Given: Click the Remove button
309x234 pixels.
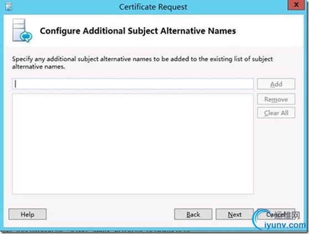Looking at the screenshot, I should pyautogui.click(x=276, y=99).
